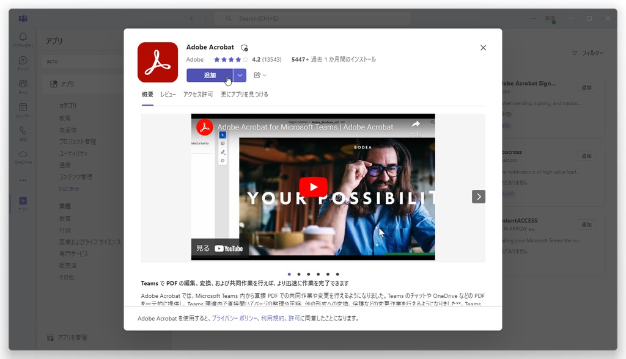Select 行政 industry

pyautogui.click(x=65, y=230)
